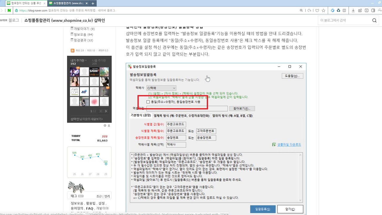The height and width of the screenshot is (215, 382).
Task: Click the gray EX extension icon
Action: click(344, 10)
